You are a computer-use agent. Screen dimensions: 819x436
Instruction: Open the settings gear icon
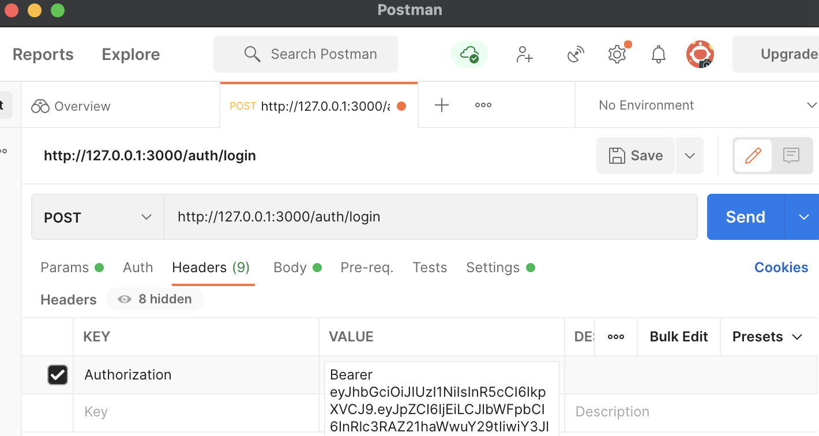[617, 54]
